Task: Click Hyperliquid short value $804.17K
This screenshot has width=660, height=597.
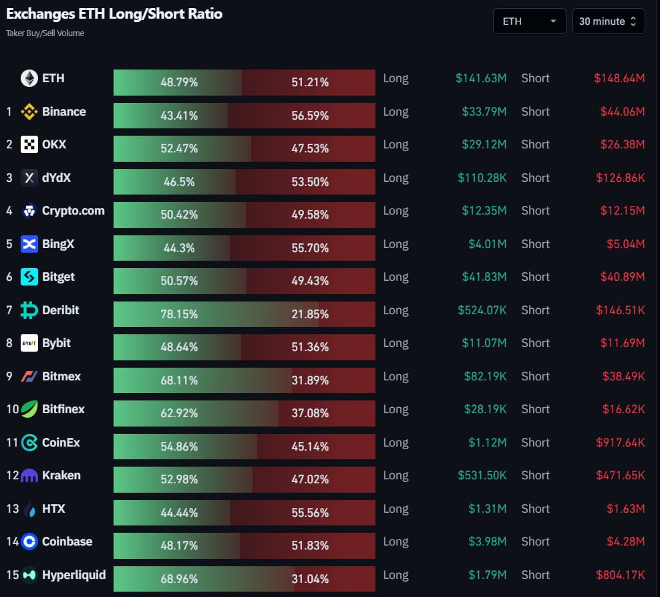Action: (x=621, y=575)
